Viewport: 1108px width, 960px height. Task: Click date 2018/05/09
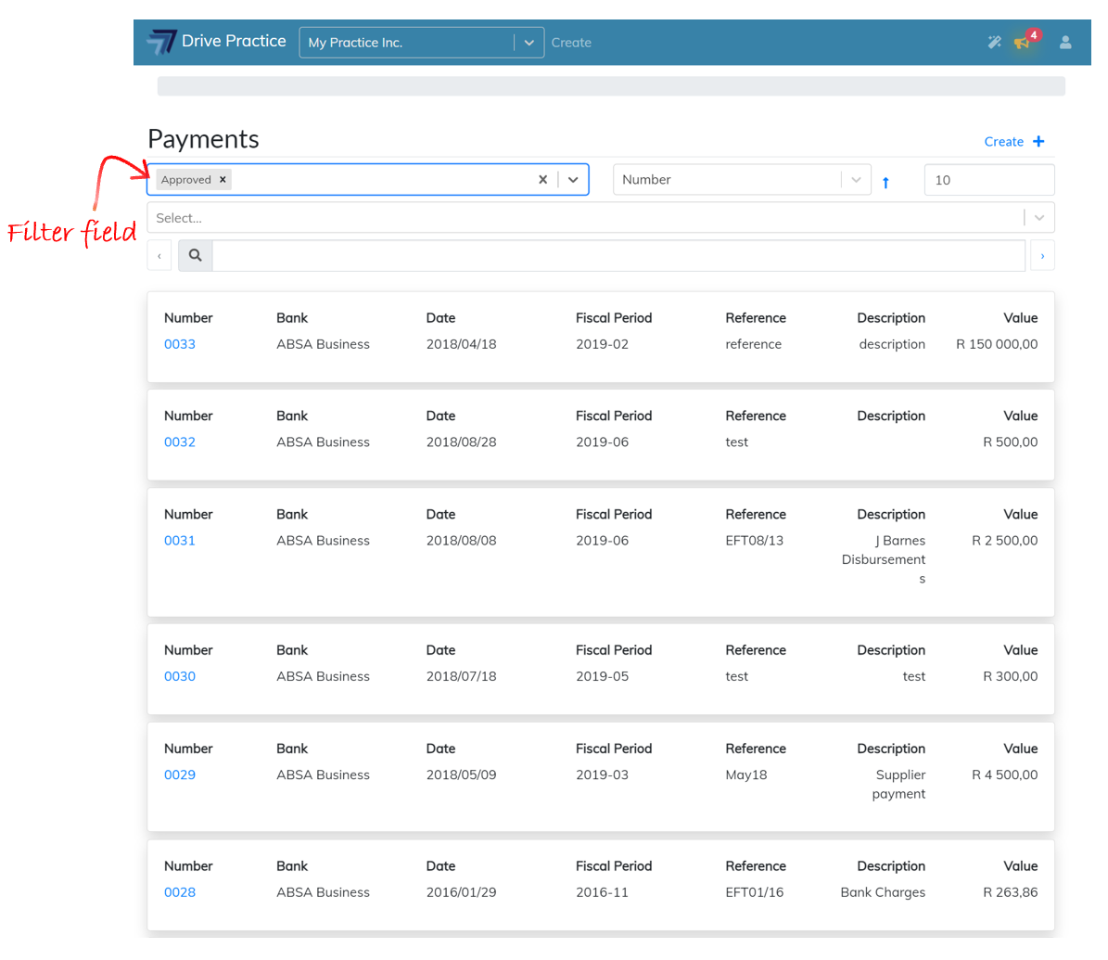[x=461, y=774]
